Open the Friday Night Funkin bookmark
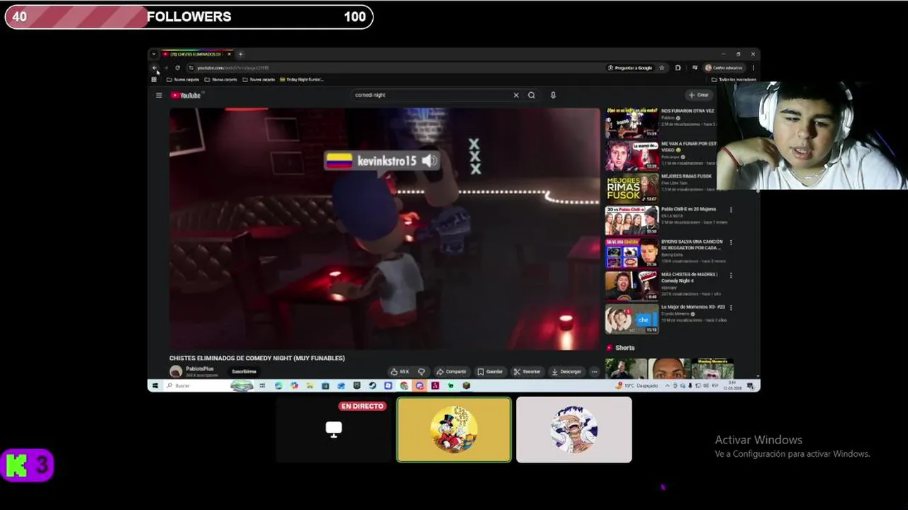The width and height of the screenshot is (908, 510). (x=302, y=79)
